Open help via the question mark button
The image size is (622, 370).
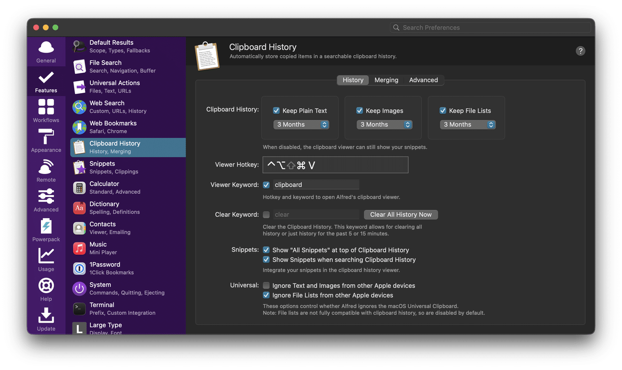tap(581, 51)
